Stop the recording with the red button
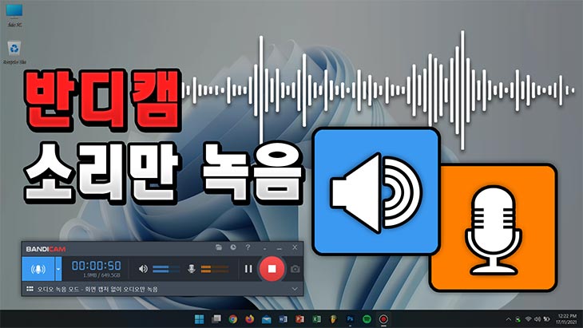 272,269
